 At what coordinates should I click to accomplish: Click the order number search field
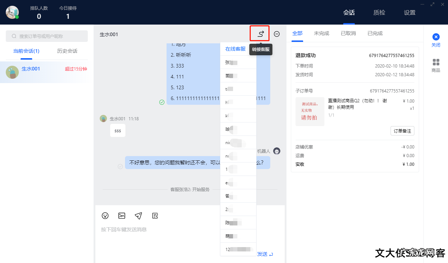(x=47, y=36)
